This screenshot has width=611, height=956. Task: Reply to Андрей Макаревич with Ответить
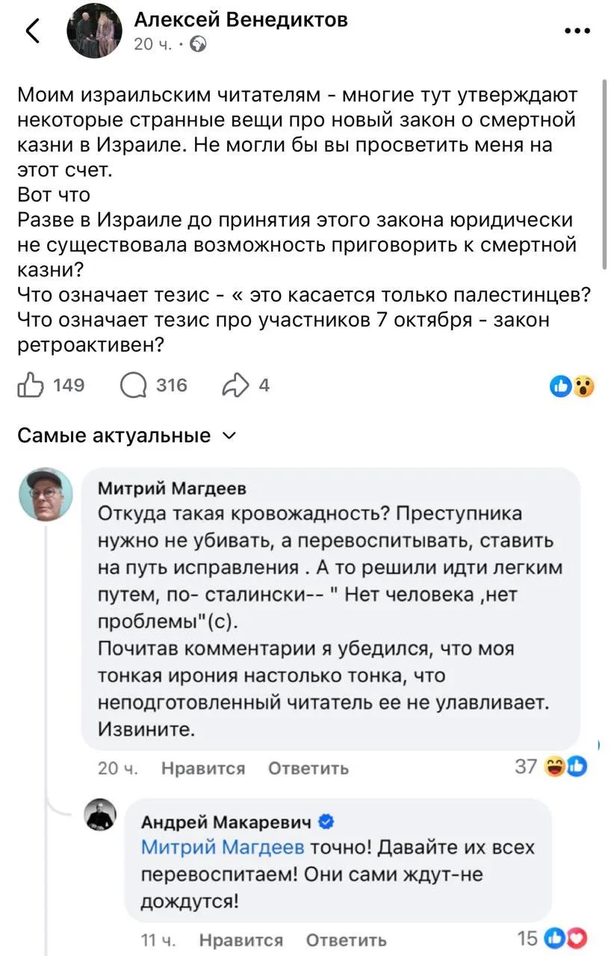coord(347,940)
